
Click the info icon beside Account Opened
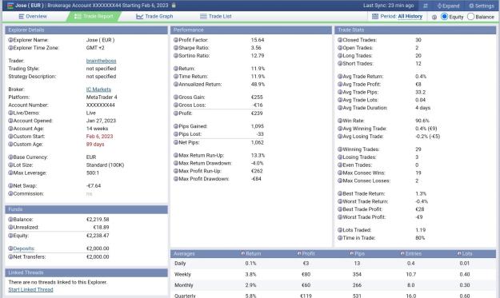[x=10, y=121]
